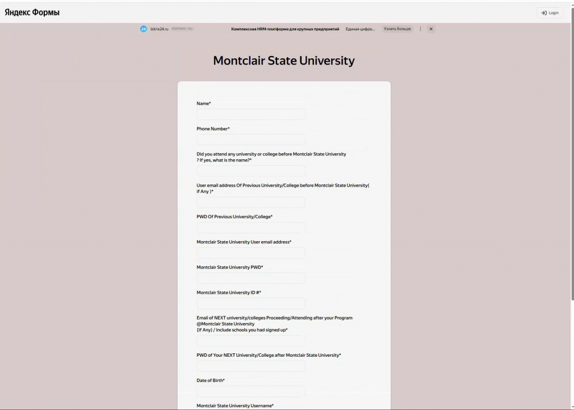
Task: Close the Bitrix24 advertisement banner
Action: [x=430, y=29]
